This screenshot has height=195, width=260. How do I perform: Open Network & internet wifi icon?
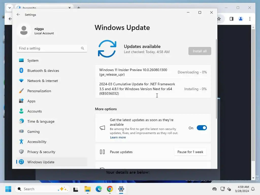pos(21,81)
